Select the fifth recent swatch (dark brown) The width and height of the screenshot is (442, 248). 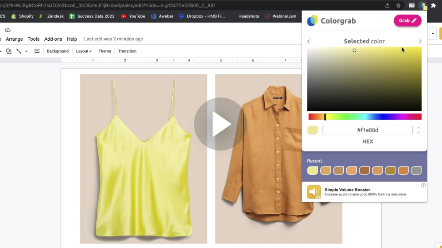point(364,170)
